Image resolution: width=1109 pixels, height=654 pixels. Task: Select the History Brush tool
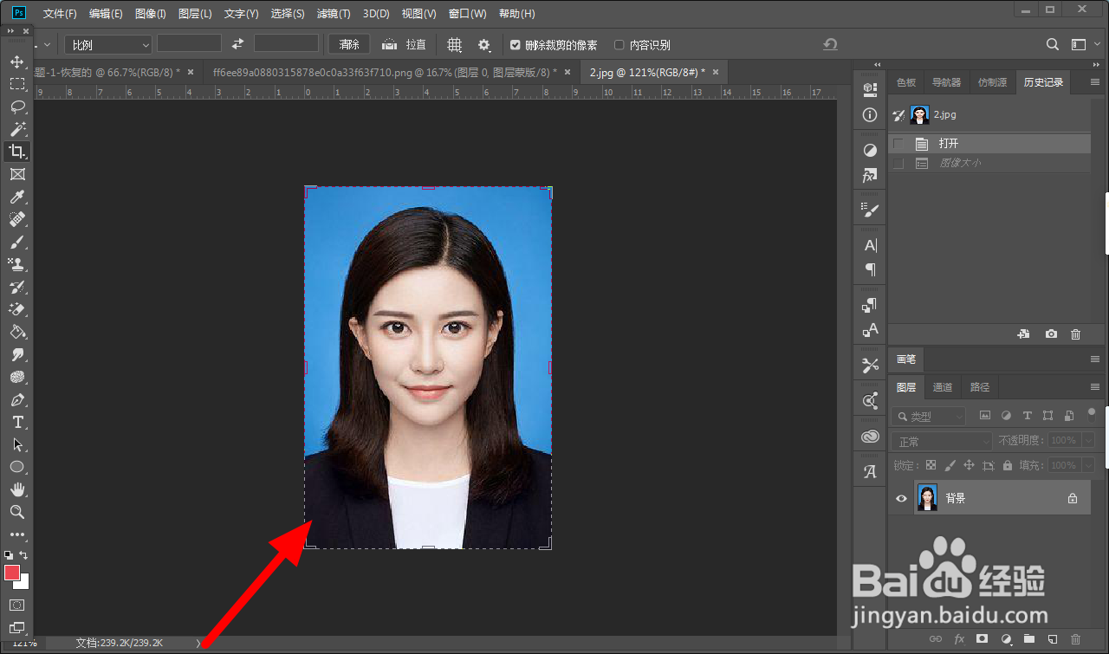click(x=16, y=287)
